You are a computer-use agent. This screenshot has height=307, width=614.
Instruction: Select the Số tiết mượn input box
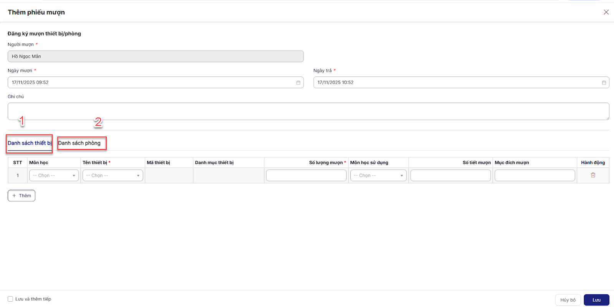(450, 176)
